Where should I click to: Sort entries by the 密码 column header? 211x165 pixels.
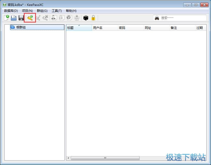[x=131, y=28]
